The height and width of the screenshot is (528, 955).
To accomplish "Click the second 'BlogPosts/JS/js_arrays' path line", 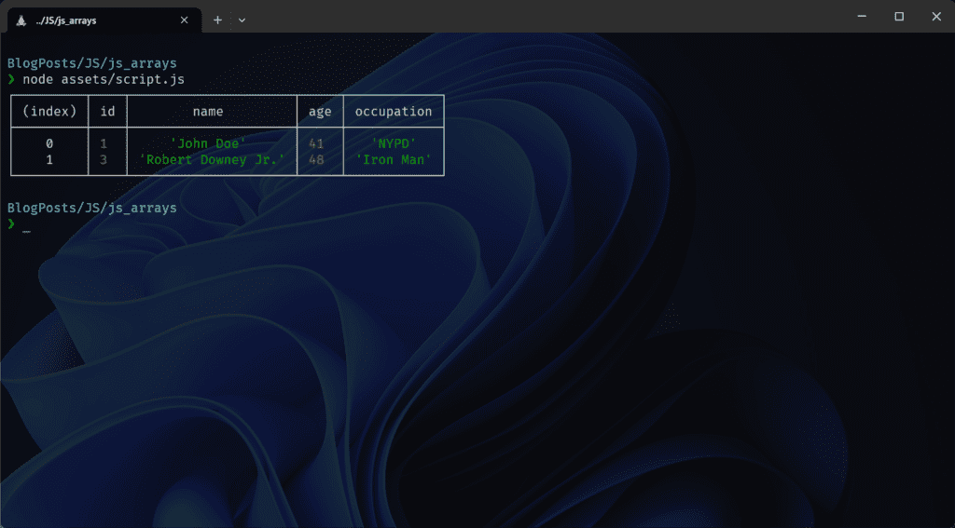I will [92, 208].
